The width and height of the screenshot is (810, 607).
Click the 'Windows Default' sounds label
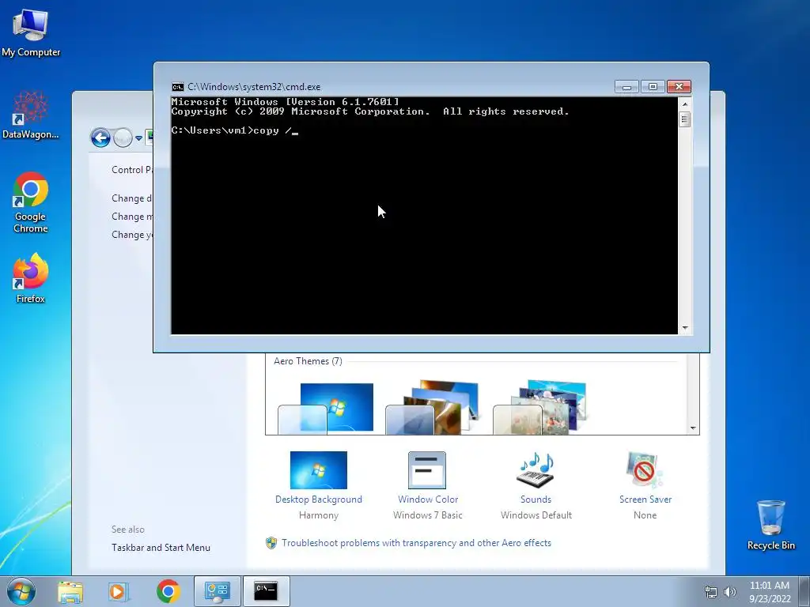click(536, 515)
